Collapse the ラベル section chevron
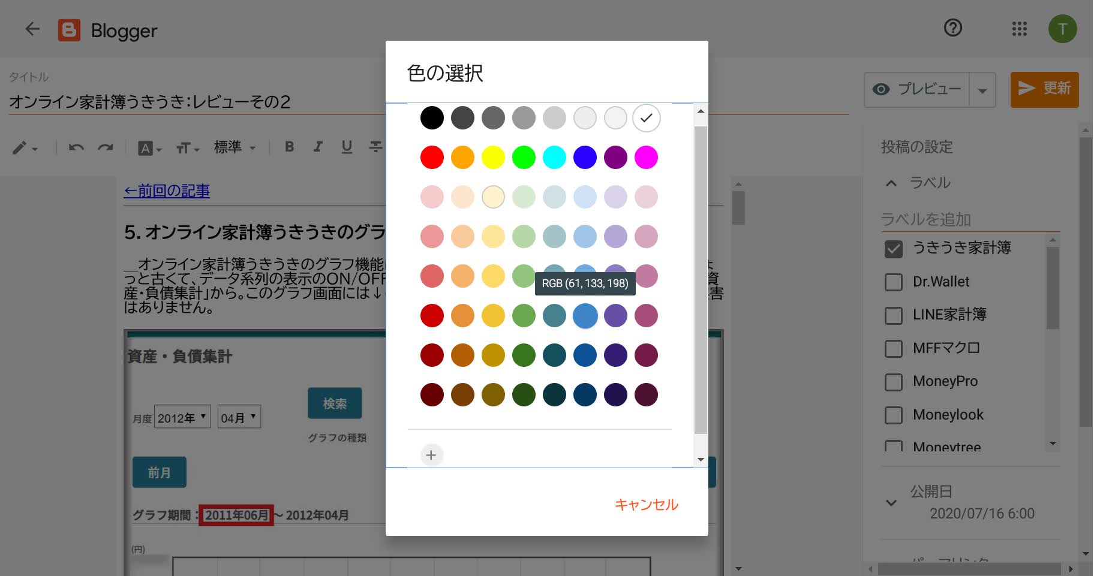1094x576 pixels. click(x=891, y=183)
